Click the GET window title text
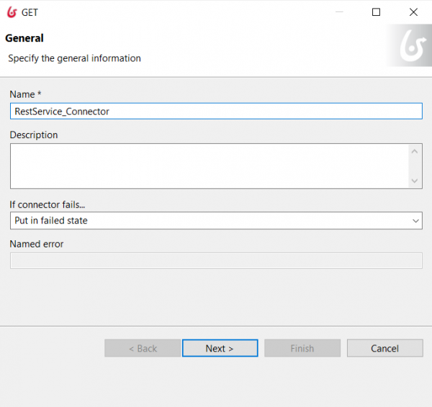Image resolution: width=432 pixels, height=407 pixels. (30, 12)
